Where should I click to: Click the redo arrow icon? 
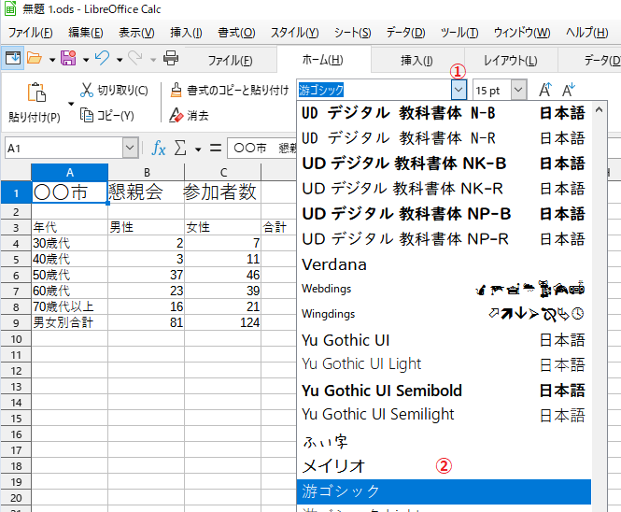pos(135,58)
